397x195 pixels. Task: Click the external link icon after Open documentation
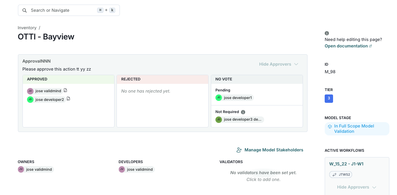tap(370, 46)
